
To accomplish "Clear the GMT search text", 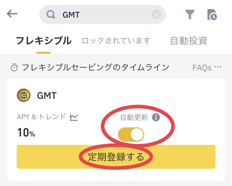I will coord(156,15).
